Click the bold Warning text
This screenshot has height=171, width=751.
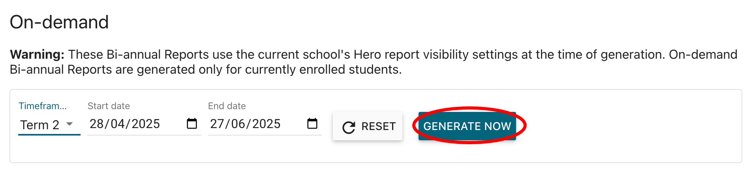click(37, 54)
